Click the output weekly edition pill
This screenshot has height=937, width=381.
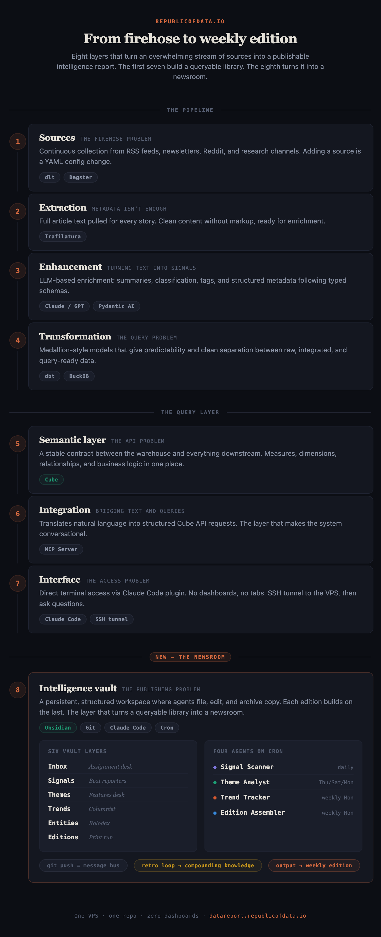pos(314,865)
